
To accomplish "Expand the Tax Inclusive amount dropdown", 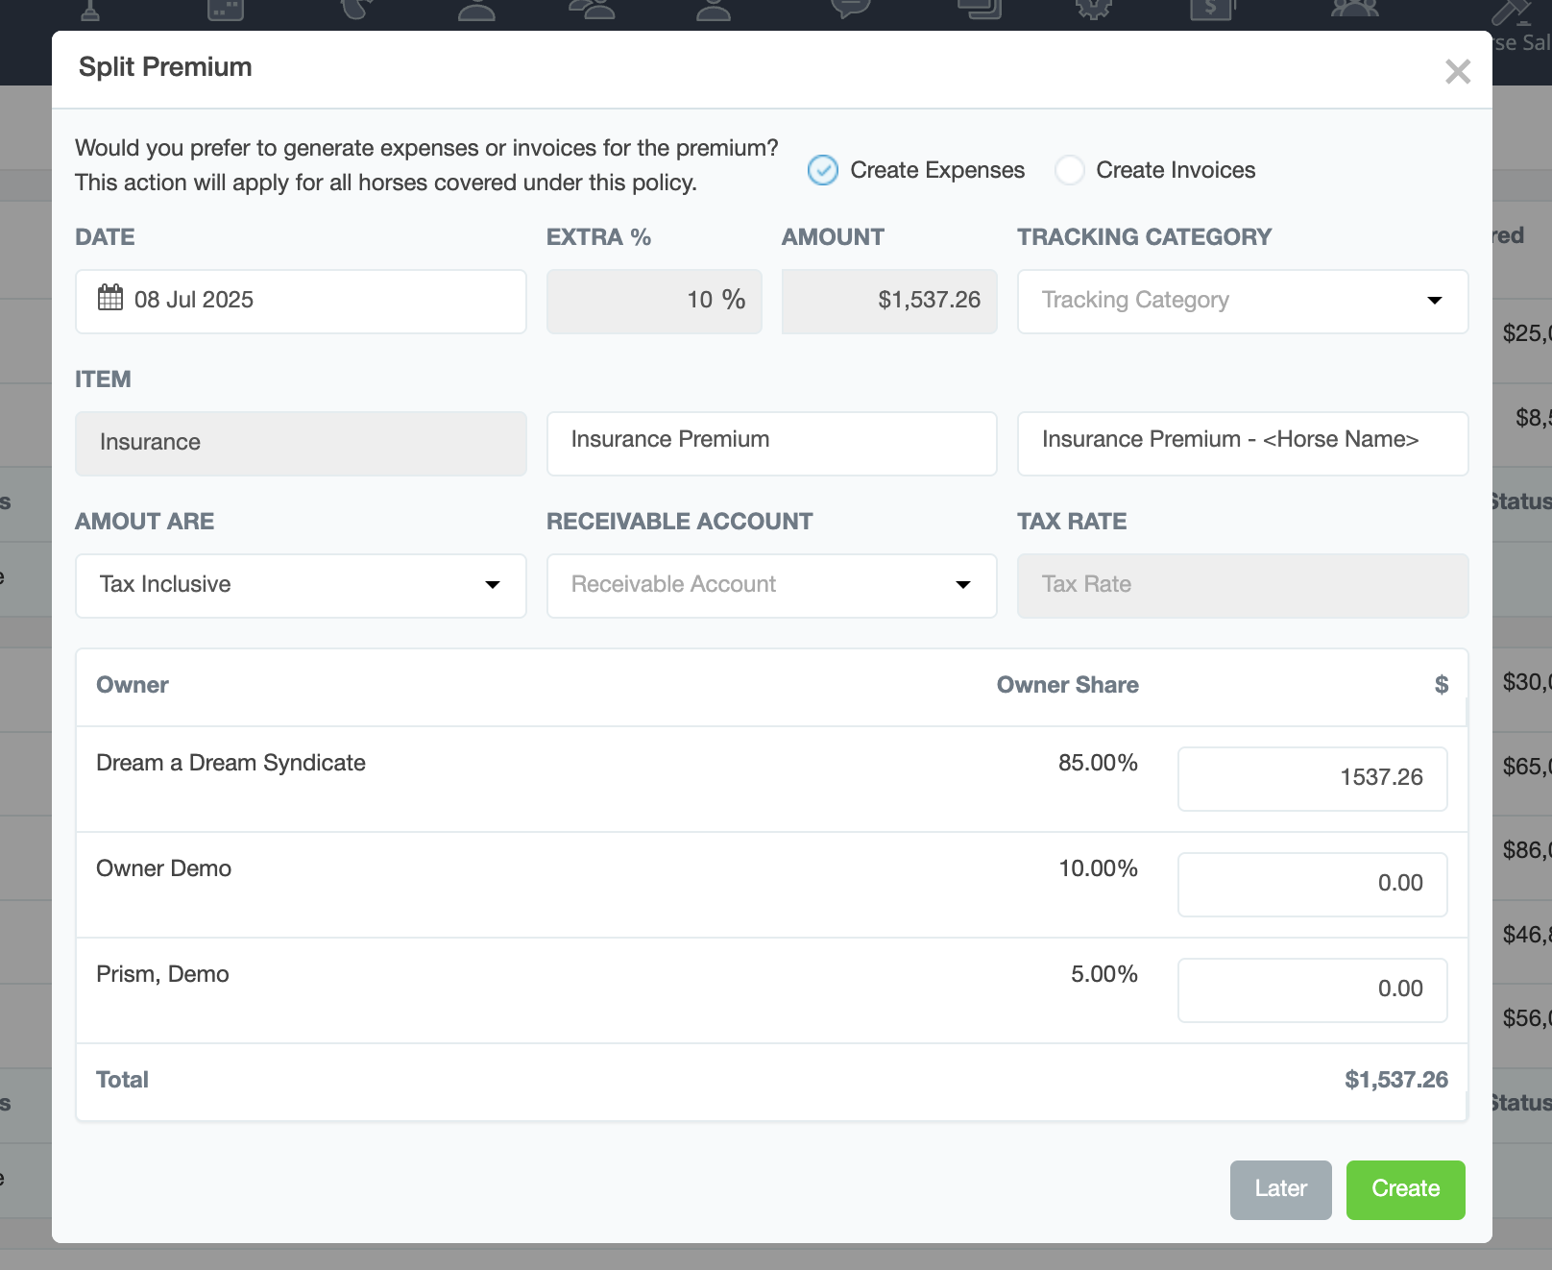I will (x=301, y=585).
